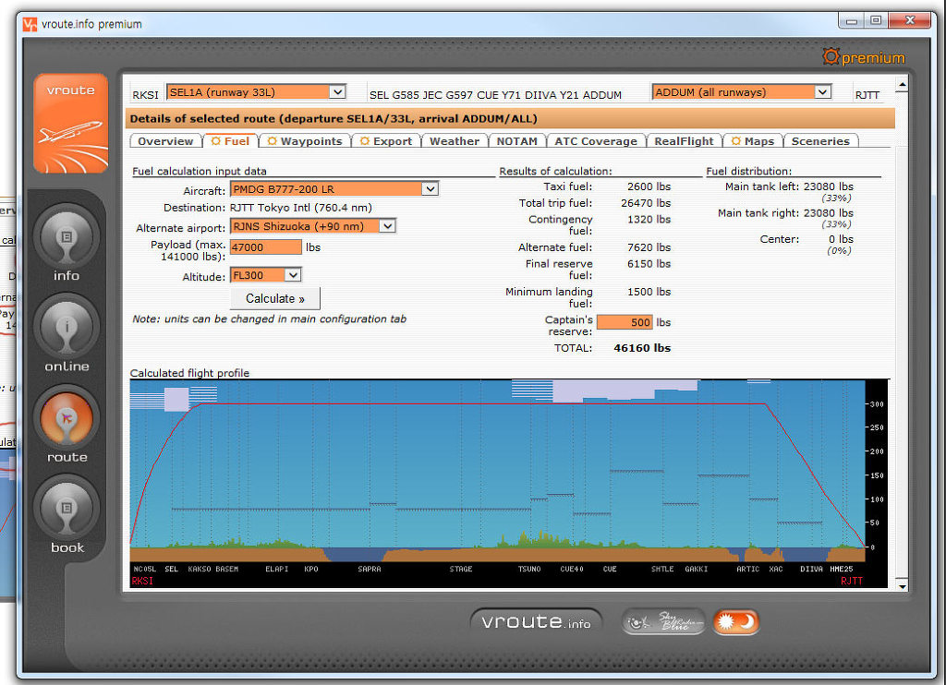946x685 pixels.
Task: Switch to the Overview tab
Action: [x=165, y=141]
